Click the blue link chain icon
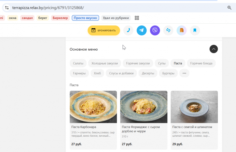 [x=168, y=30]
